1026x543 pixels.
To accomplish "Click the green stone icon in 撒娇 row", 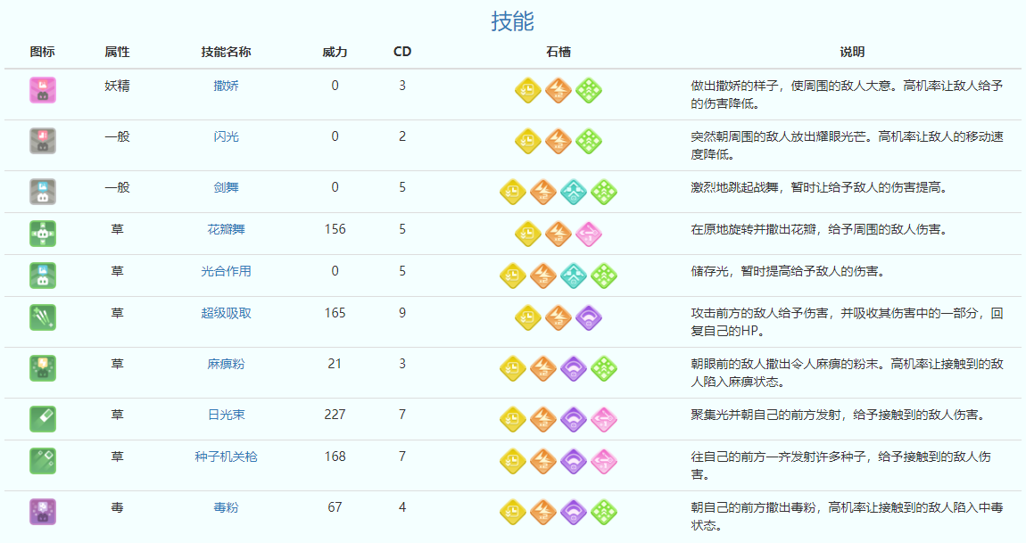I will click(x=589, y=90).
